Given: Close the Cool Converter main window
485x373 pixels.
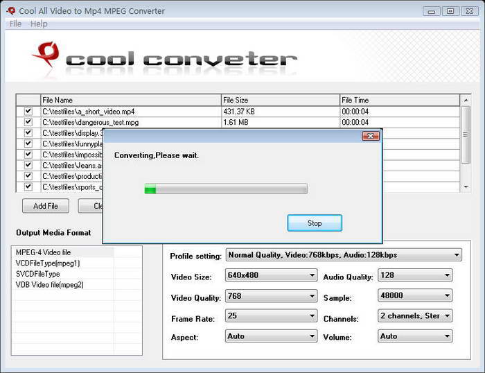Looking at the screenshot, I should 470,11.
